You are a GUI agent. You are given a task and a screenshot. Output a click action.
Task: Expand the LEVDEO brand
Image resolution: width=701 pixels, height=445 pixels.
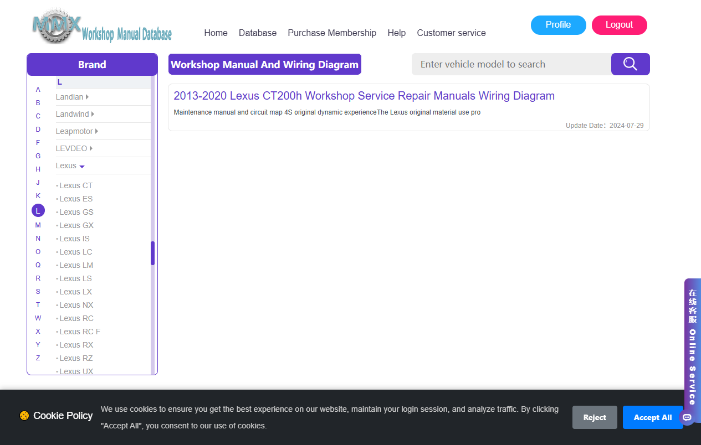(x=74, y=148)
